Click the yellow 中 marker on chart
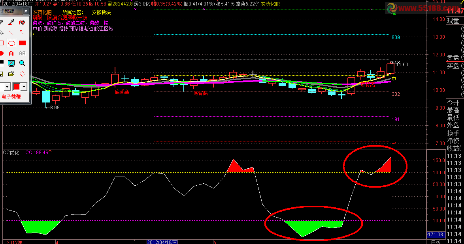The width and height of the screenshot is (464, 244). tap(394, 79)
